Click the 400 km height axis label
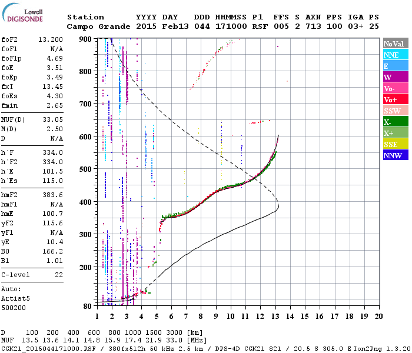 click(x=85, y=202)
